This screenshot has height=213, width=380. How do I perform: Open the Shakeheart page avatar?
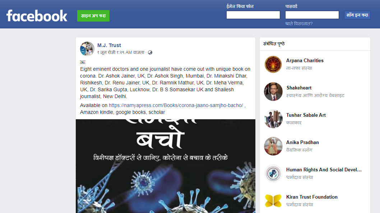pyautogui.click(x=273, y=92)
